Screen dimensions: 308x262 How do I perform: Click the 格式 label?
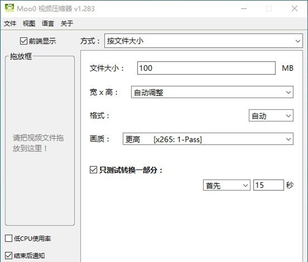(x=100, y=115)
